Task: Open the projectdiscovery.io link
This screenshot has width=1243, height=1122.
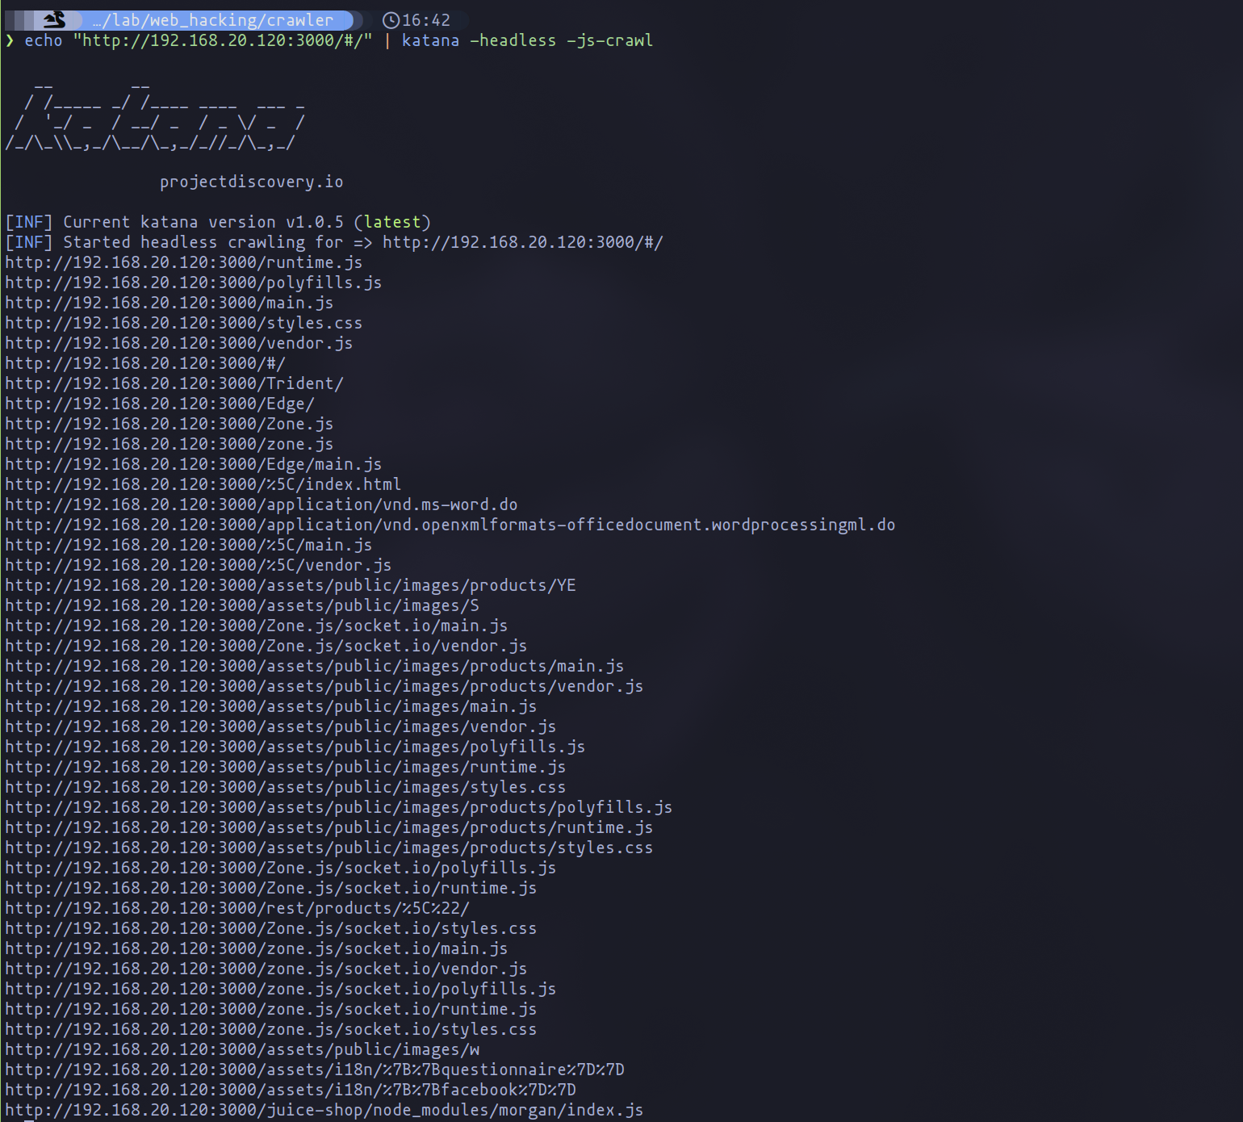Action: tap(251, 182)
